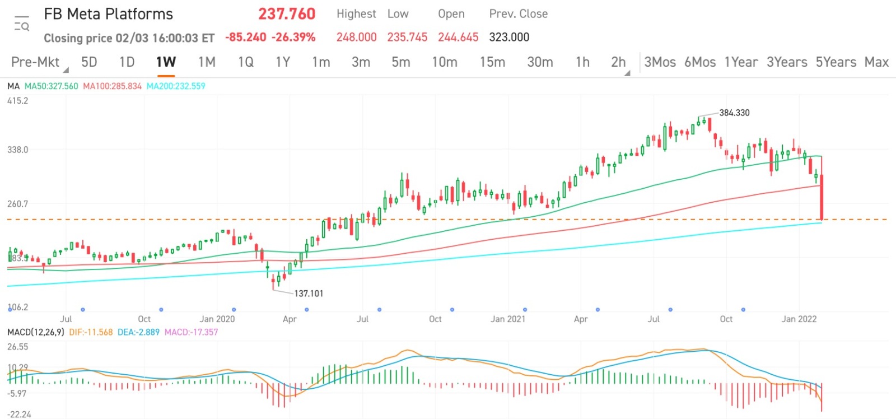896x419 pixels.
Task: Switch to the 1Q quarterly tab
Action: [x=246, y=62]
